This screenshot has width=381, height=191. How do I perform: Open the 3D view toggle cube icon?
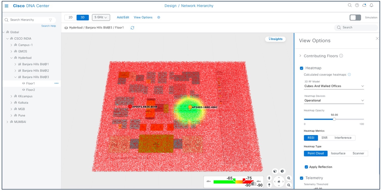275,171
